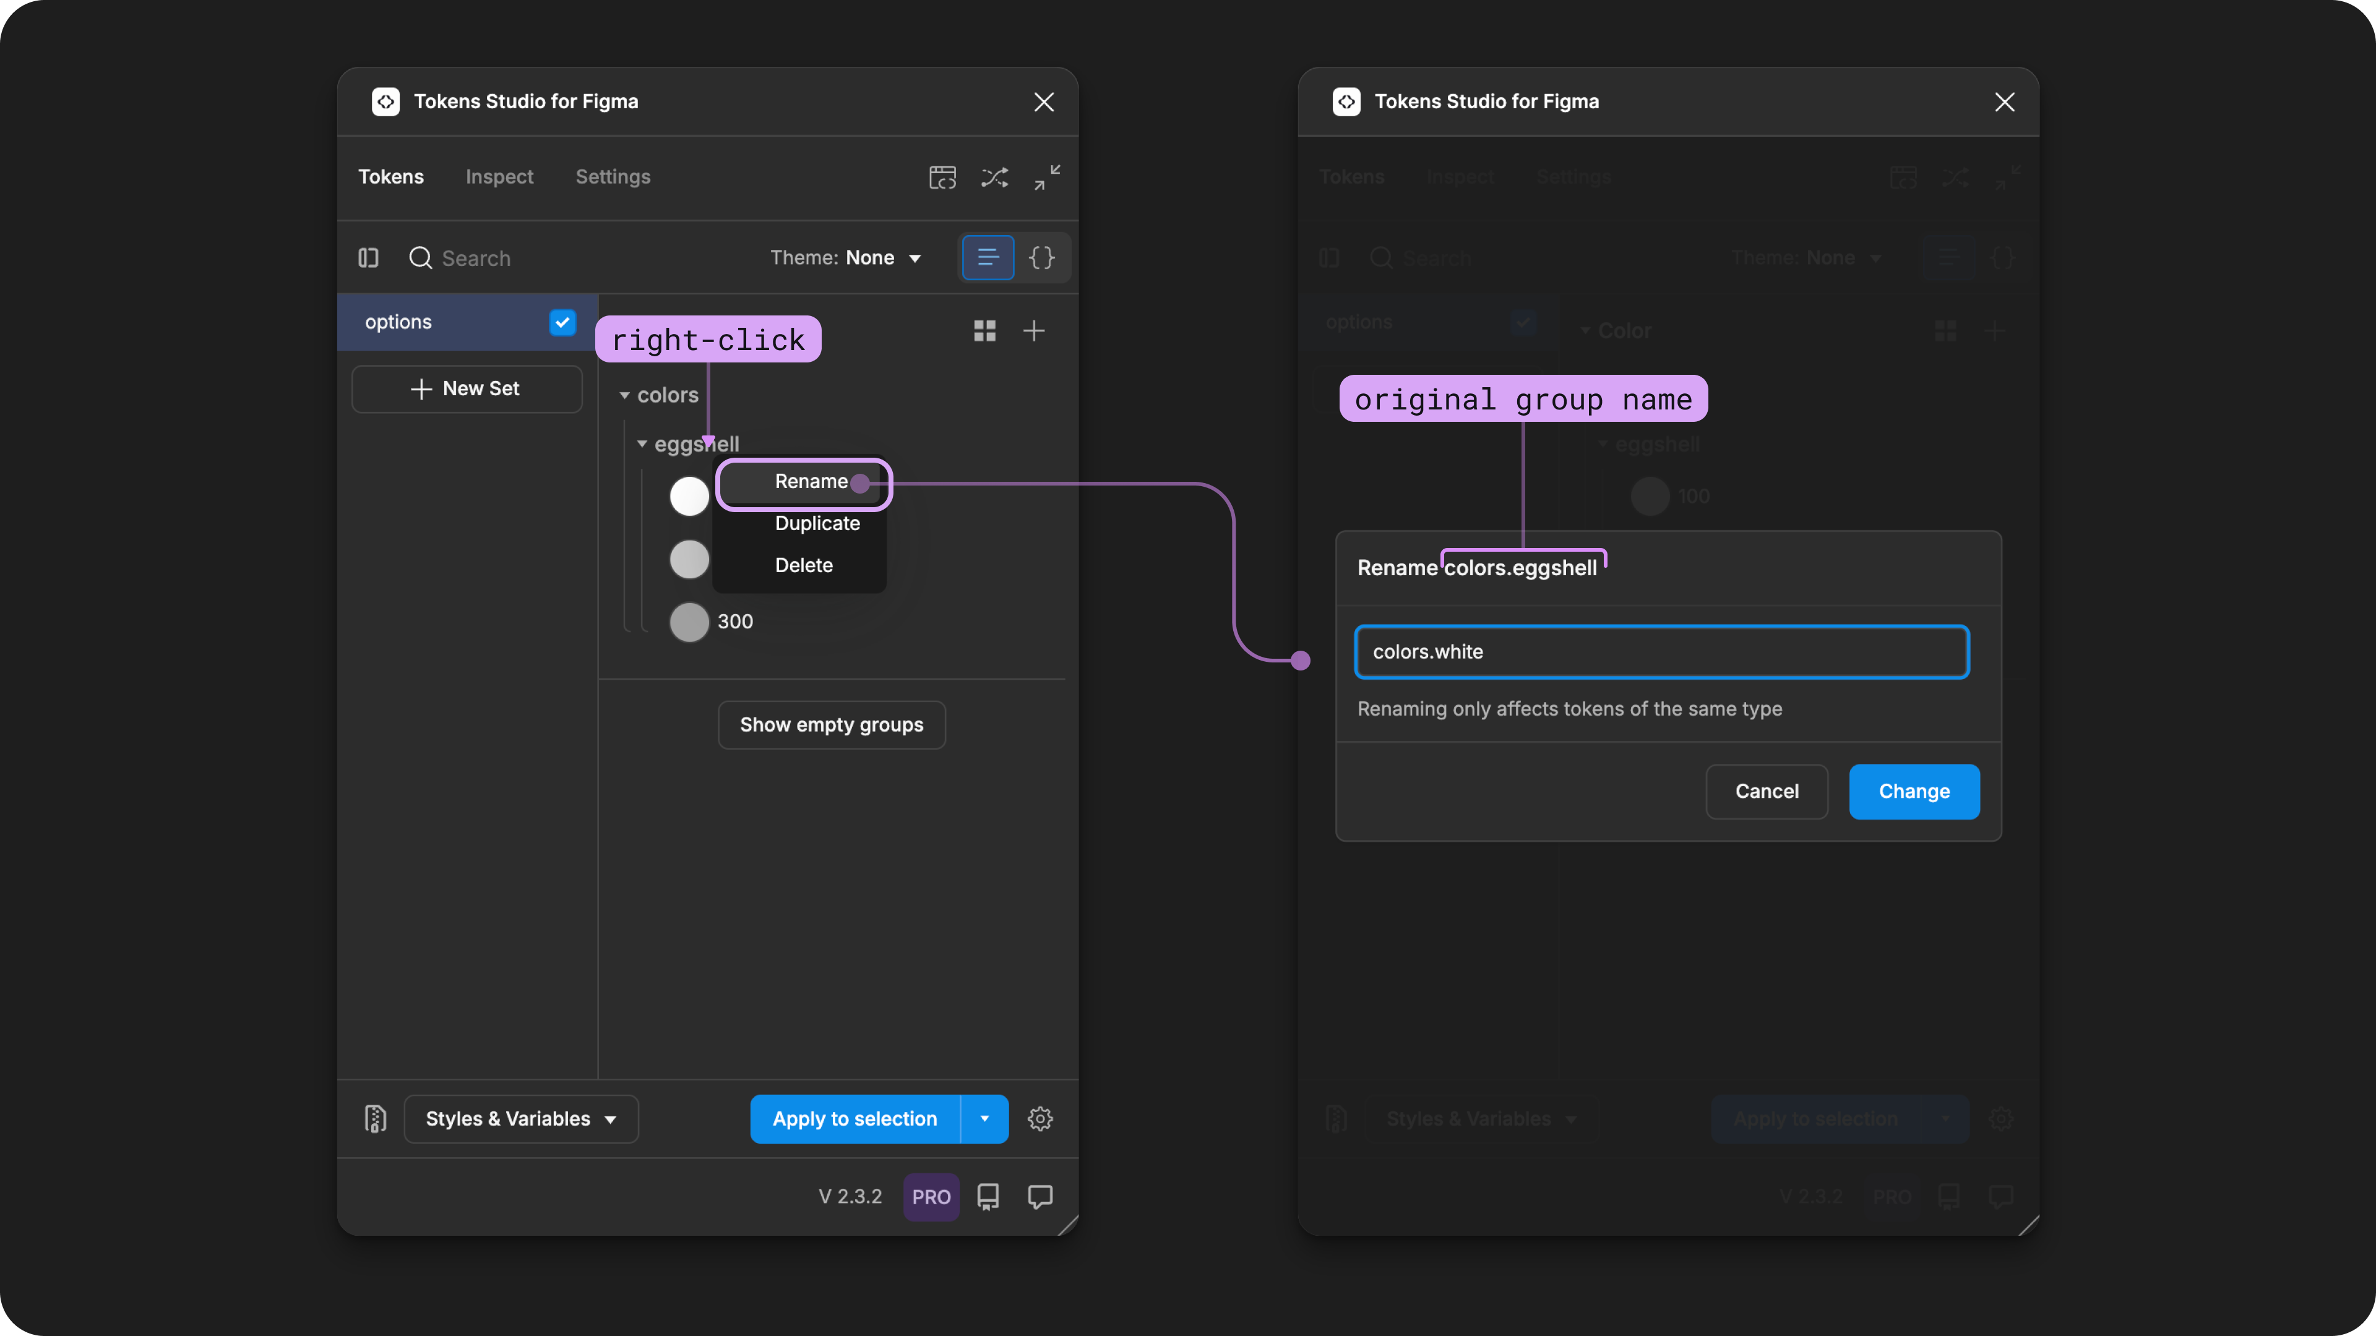This screenshot has height=1336, width=2376.
Task: Collapse the colors group
Action: (624, 396)
